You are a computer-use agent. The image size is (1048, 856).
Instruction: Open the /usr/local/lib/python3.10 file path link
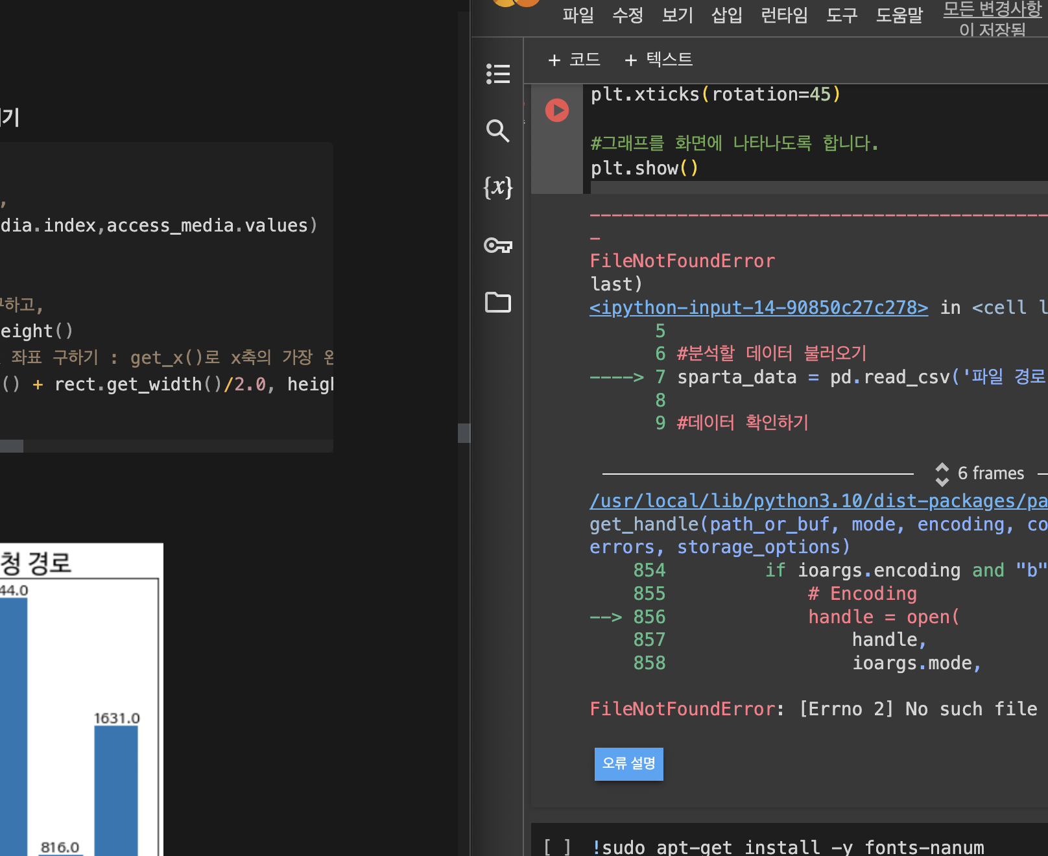[818, 501]
